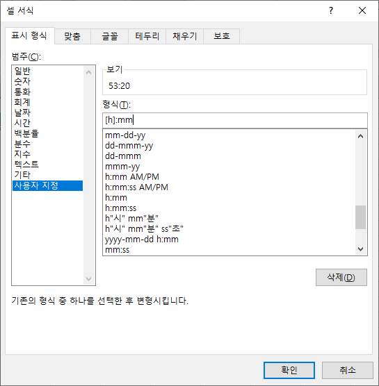Confirm with the 확인 button
This screenshot has height=386, width=379.
point(289,370)
